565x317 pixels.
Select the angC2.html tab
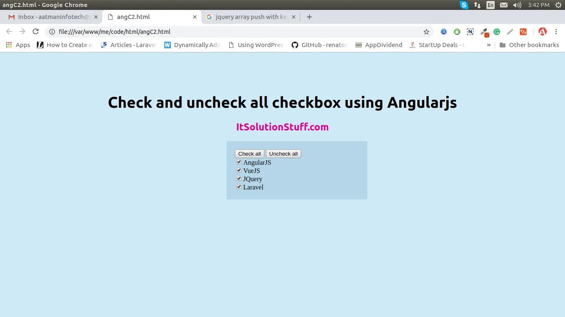click(151, 17)
